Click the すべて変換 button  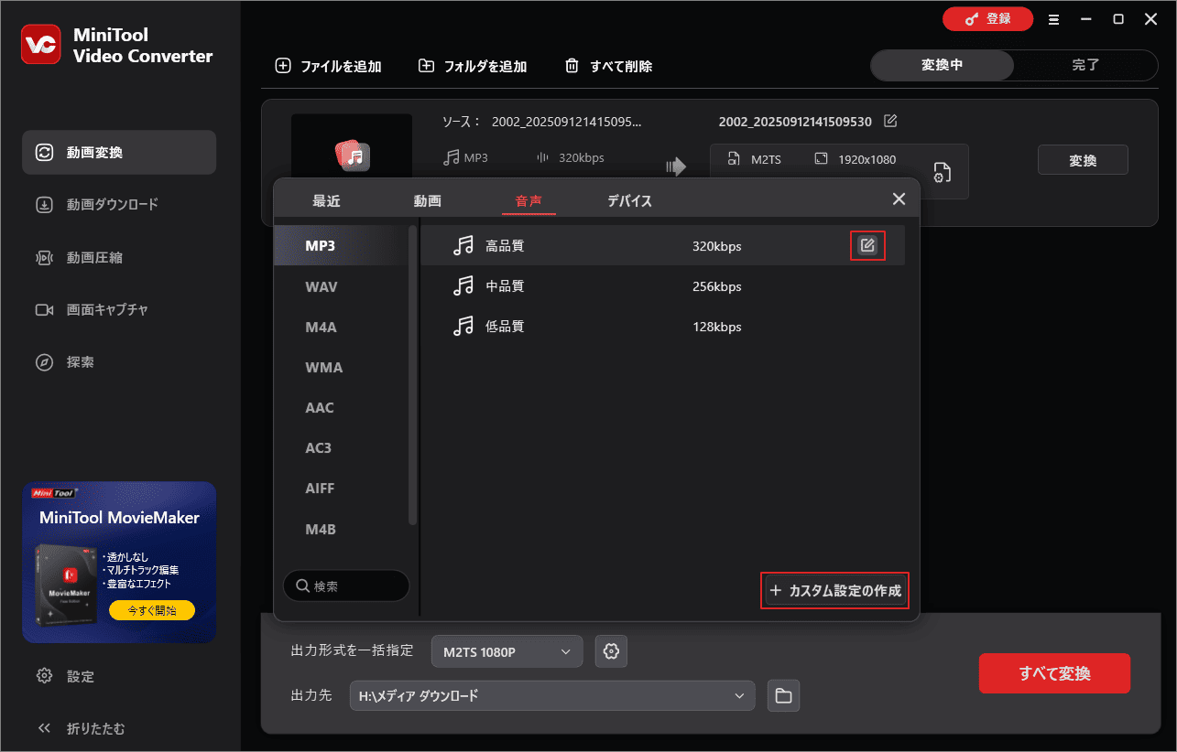point(1054,673)
